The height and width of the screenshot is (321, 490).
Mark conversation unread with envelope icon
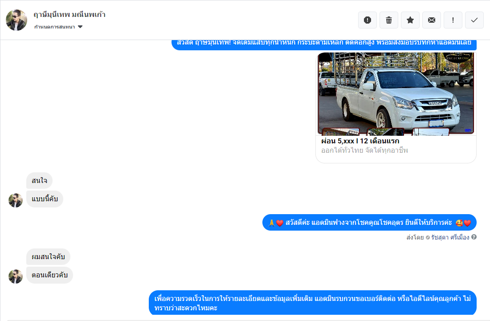click(432, 20)
